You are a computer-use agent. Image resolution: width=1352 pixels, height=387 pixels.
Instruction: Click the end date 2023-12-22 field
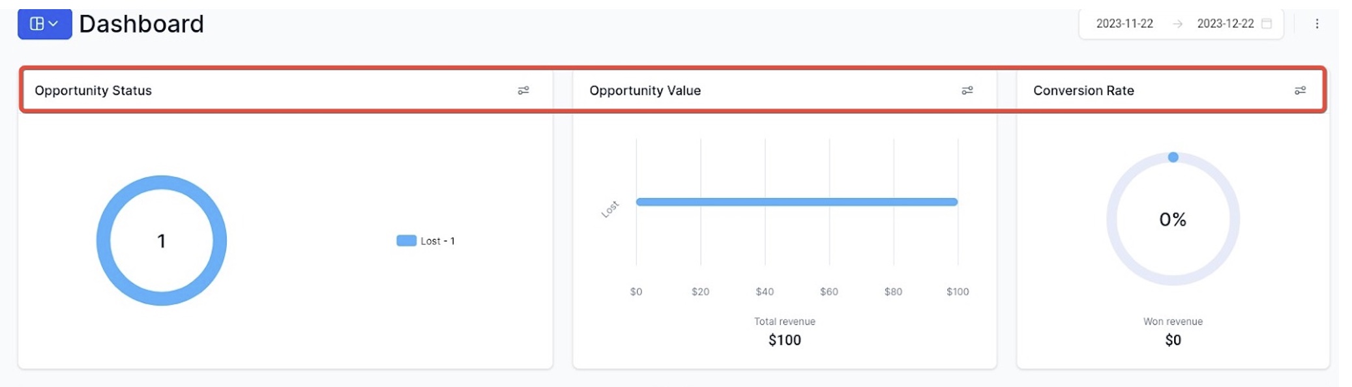1225,24
